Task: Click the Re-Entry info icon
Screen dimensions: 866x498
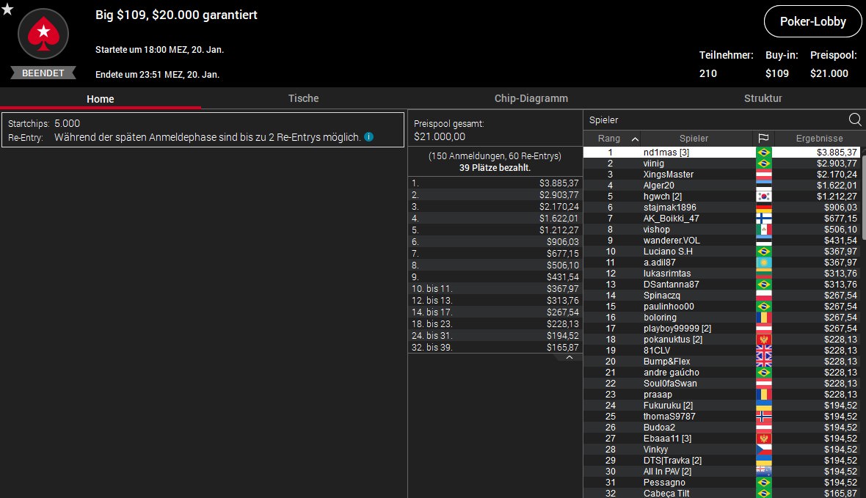Action: 369,137
